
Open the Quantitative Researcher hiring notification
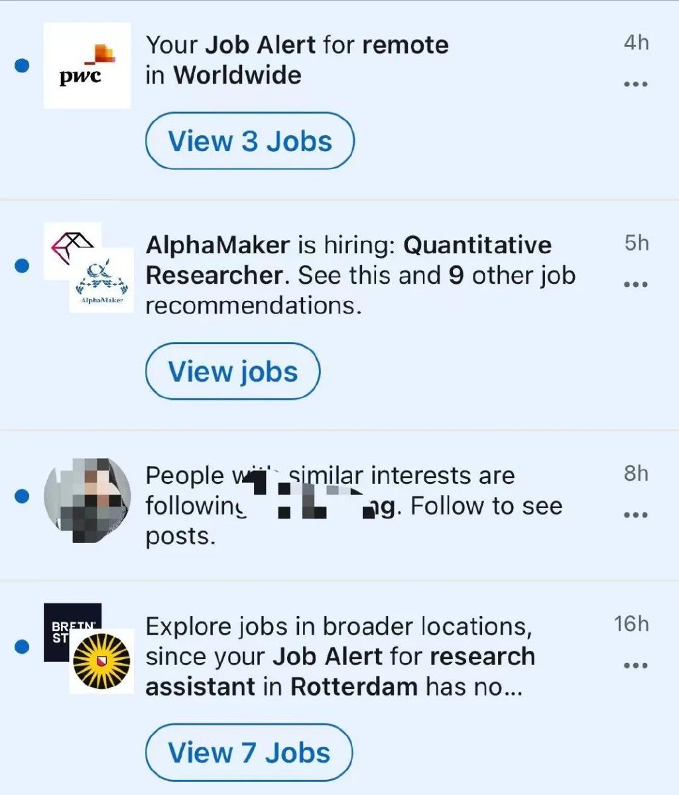tap(358, 275)
